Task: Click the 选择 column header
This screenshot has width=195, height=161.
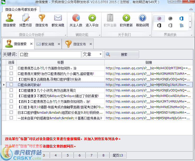Action: (11, 62)
